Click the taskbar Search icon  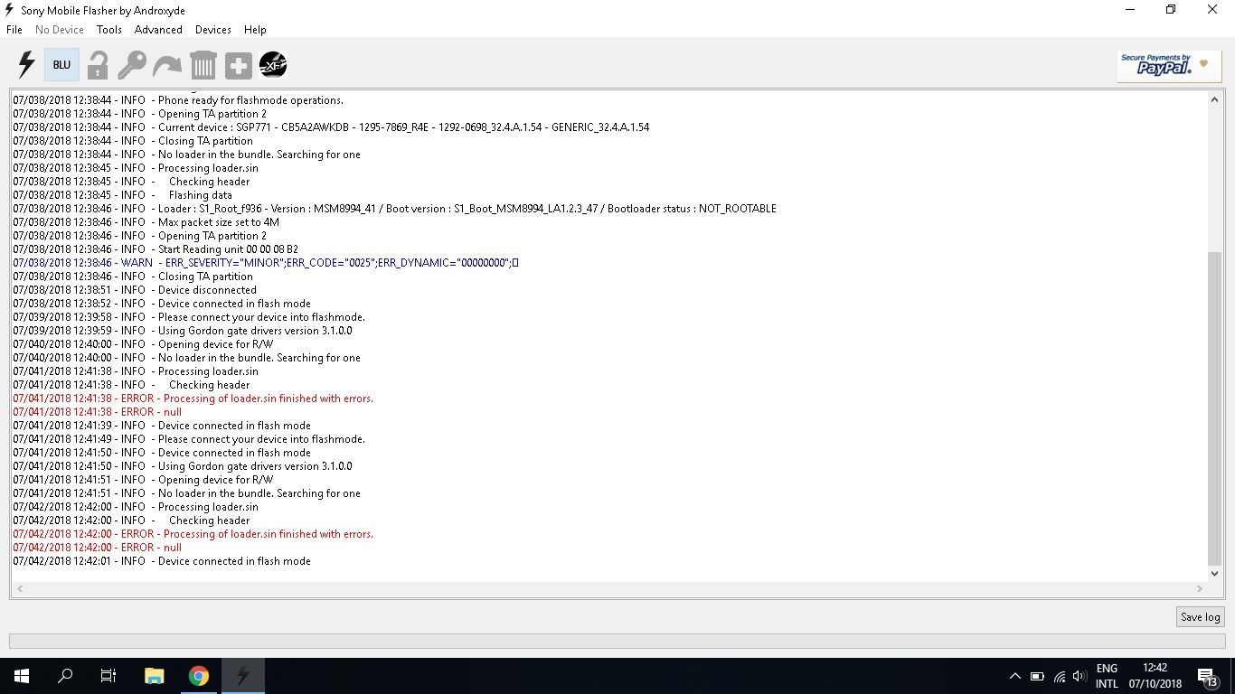pyautogui.click(x=65, y=676)
